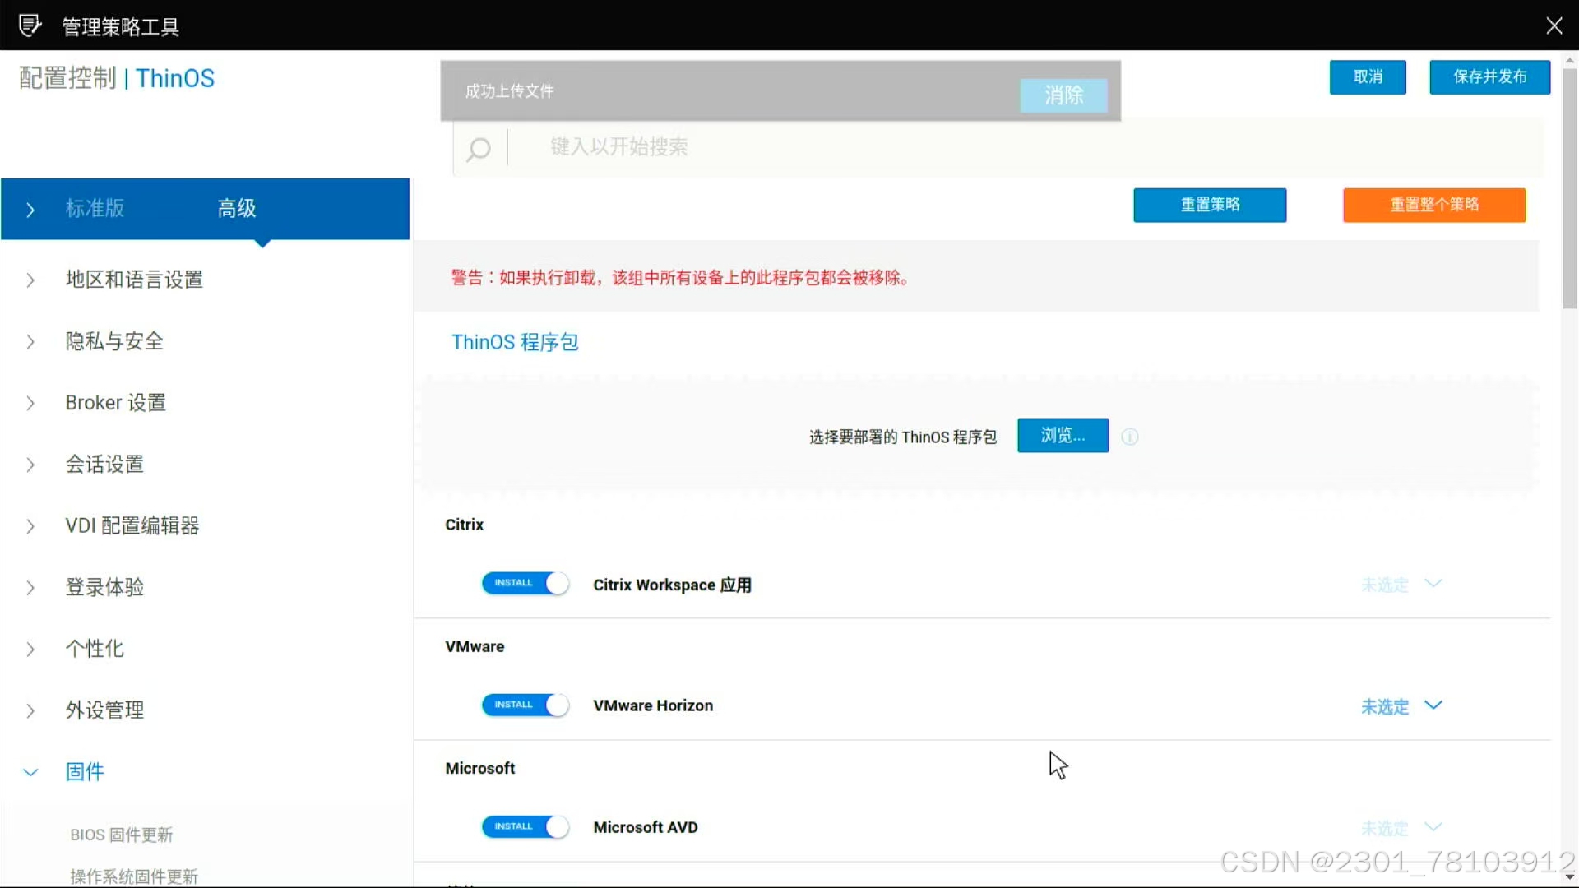Click the info icon beside Browse button

click(1130, 437)
